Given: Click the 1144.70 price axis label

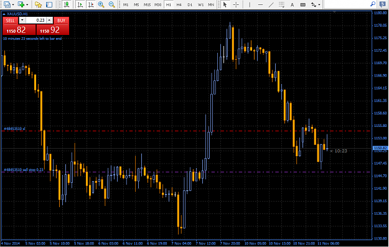Looking at the screenshot, I should coord(380,176).
